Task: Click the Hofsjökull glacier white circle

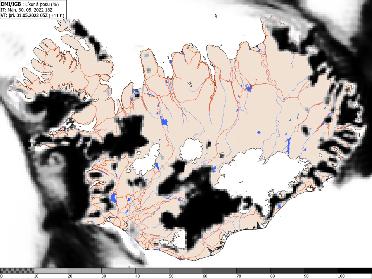Action: [191, 150]
